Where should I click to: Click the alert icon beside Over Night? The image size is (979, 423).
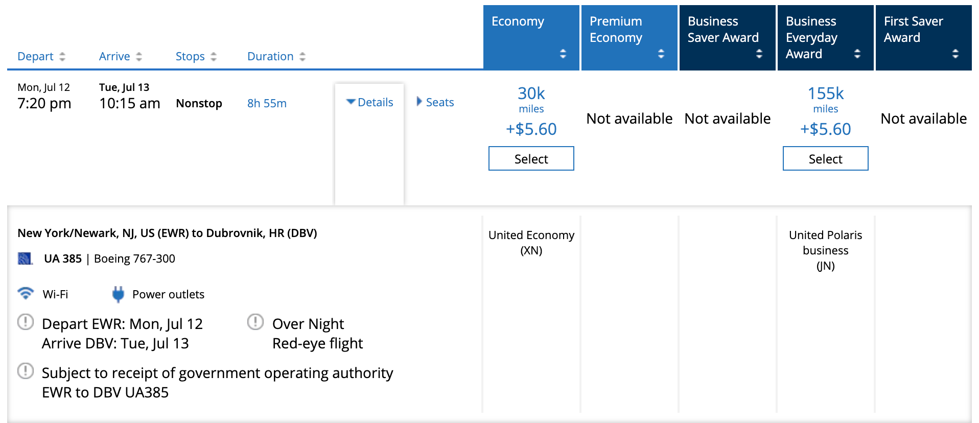coord(255,322)
